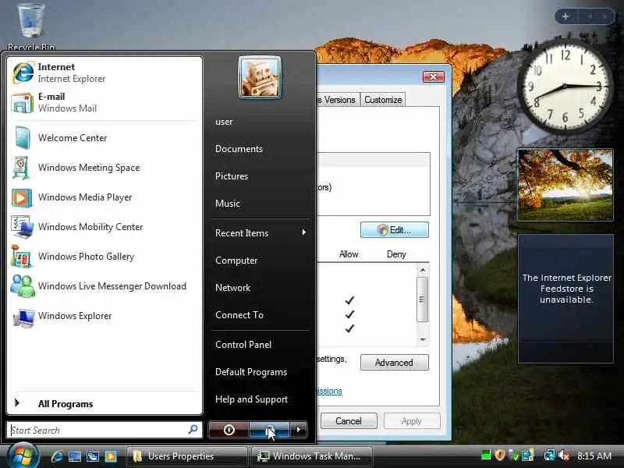Click the network tray icon
The width and height of the screenshot is (624, 468).
(x=550, y=456)
